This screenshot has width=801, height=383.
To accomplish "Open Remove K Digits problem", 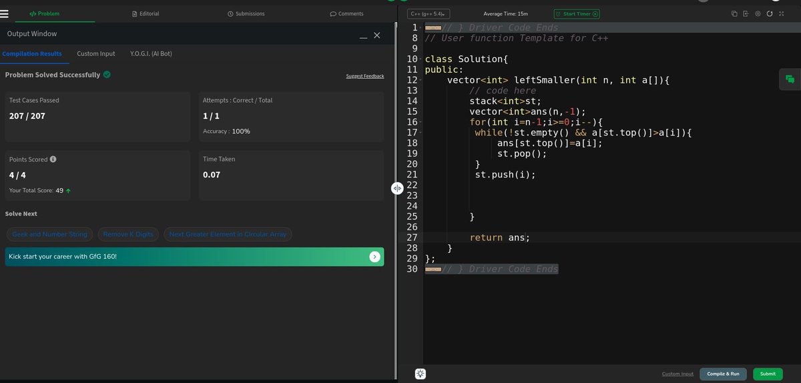I will point(128,234).
